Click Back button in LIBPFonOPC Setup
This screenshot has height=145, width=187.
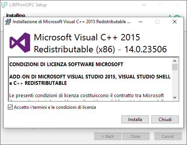(108, 136)
